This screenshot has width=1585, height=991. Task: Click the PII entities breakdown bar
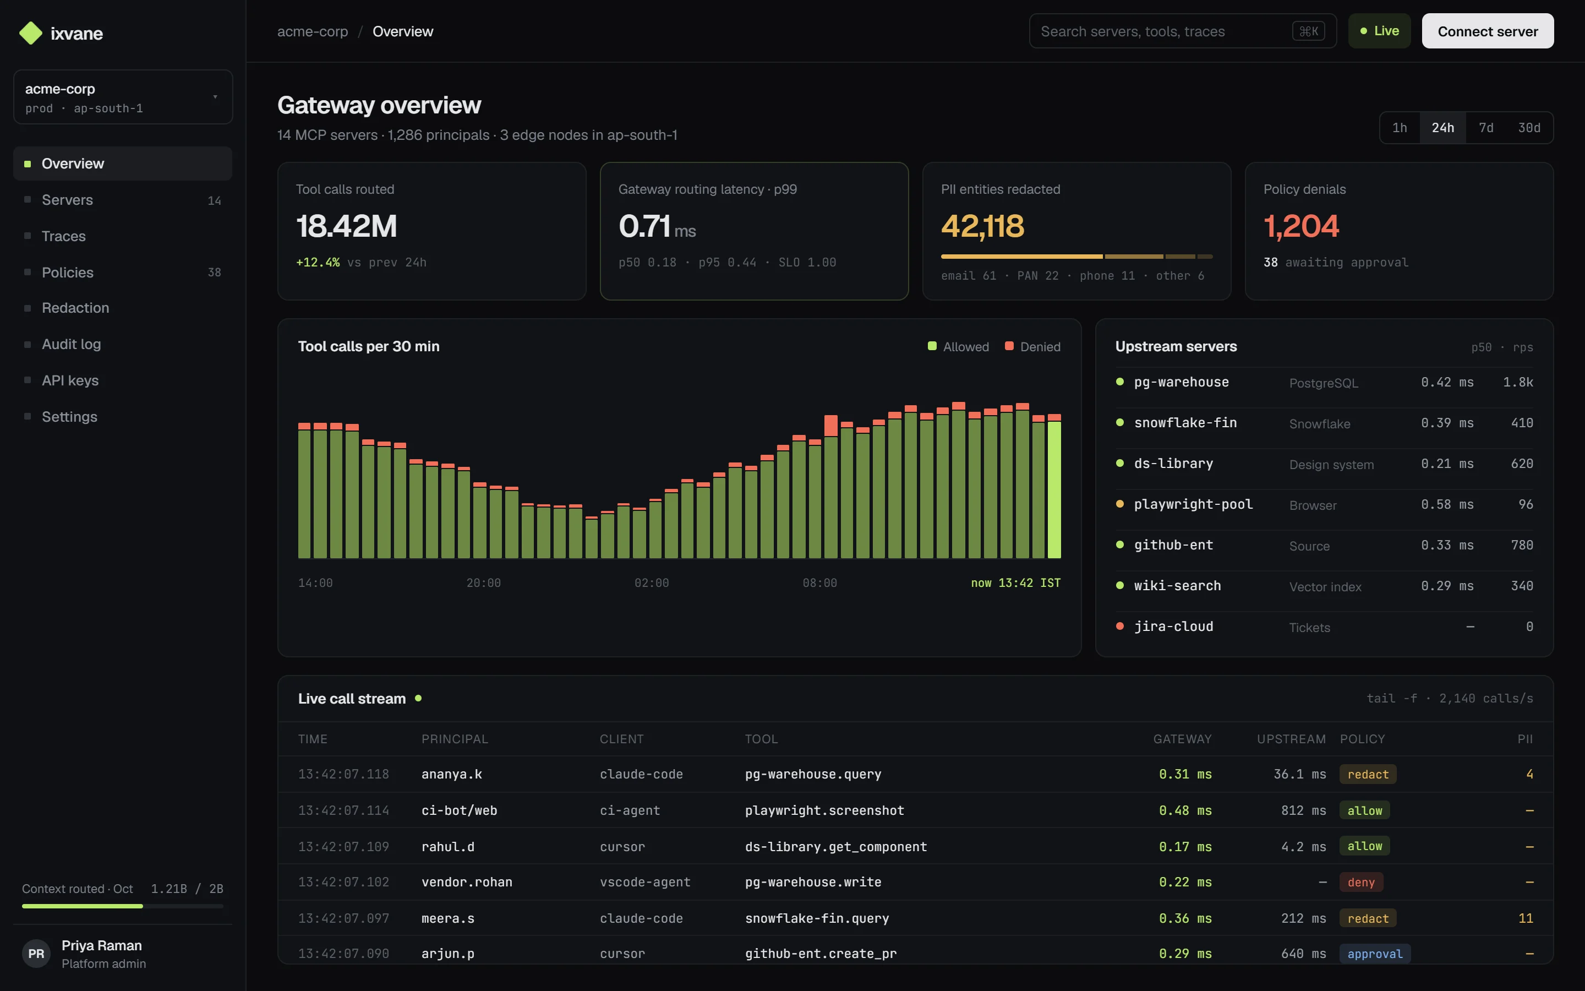[x=1076, y=256]
